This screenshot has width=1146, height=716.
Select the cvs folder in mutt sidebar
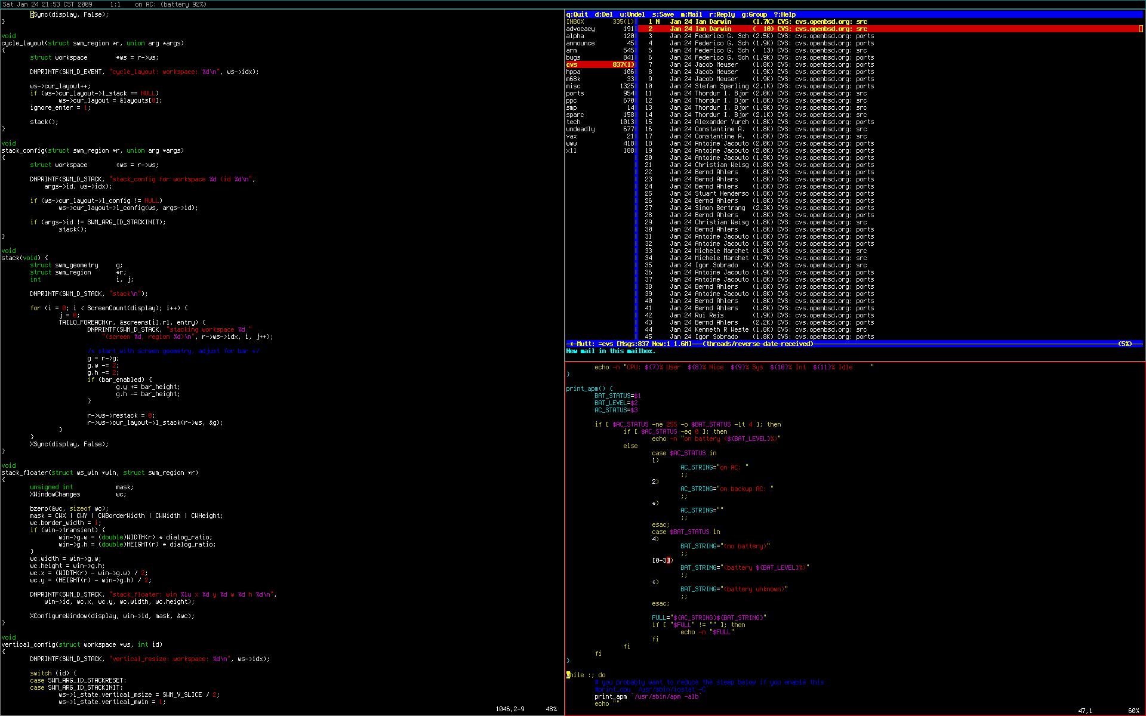point(572,64)
